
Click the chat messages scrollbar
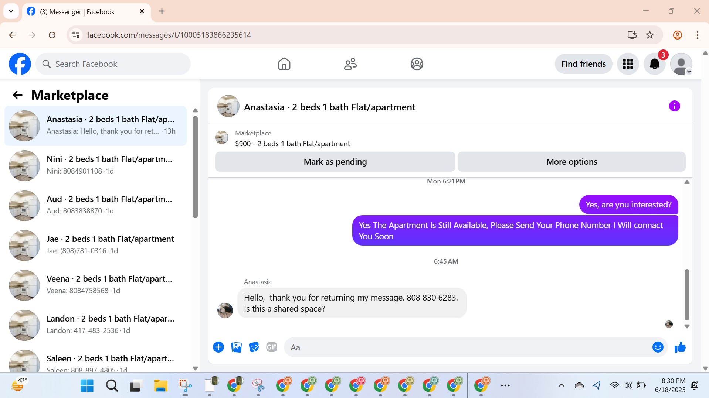coord(687,295)
